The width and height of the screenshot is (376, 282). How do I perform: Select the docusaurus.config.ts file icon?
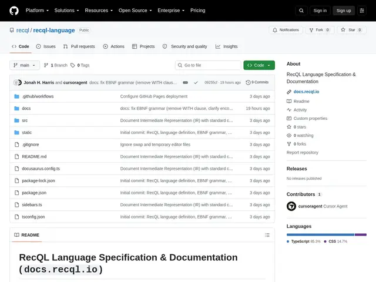pyautogui.click(x=16, y=169)
